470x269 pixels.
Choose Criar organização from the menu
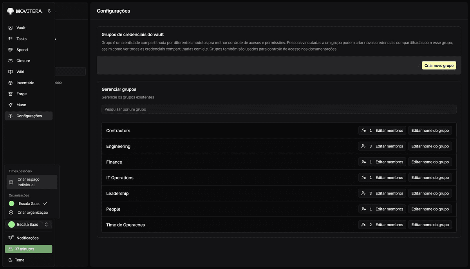click(x=32, y=212)
